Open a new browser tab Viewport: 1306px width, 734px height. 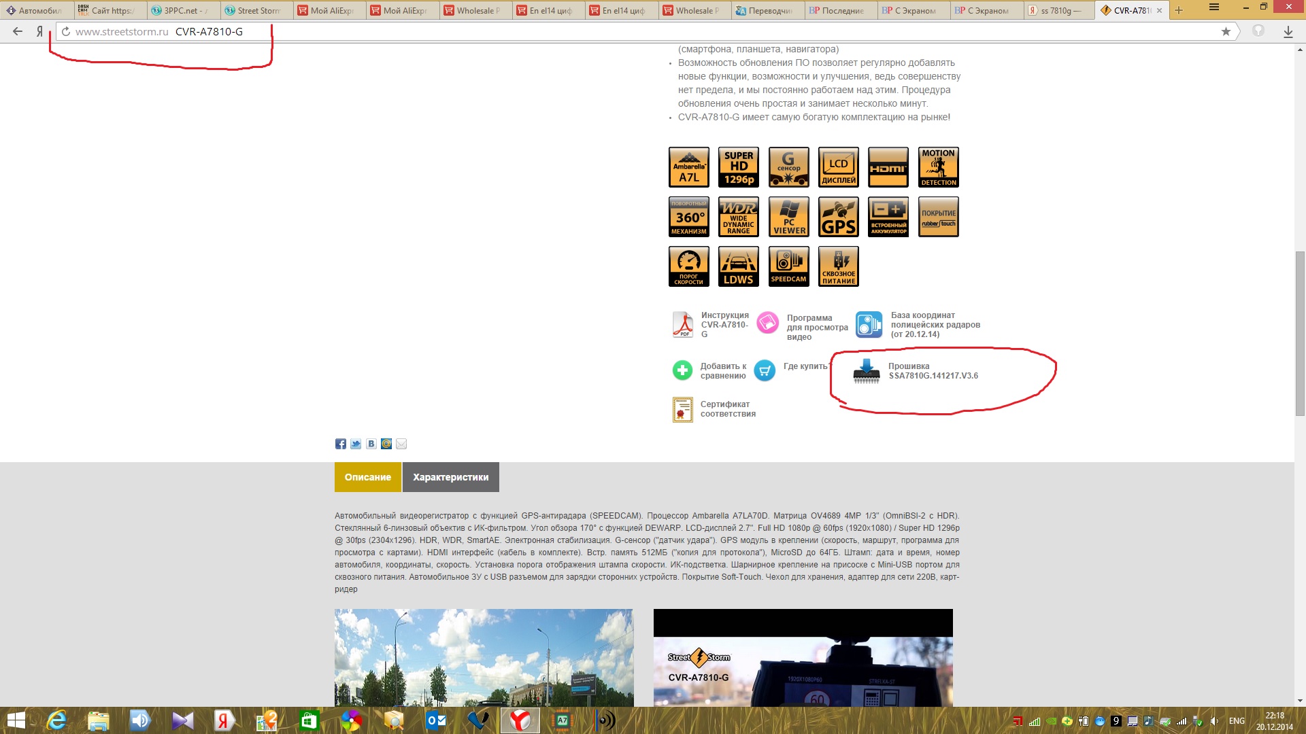pyautogui.click(x=1179, y=10)
